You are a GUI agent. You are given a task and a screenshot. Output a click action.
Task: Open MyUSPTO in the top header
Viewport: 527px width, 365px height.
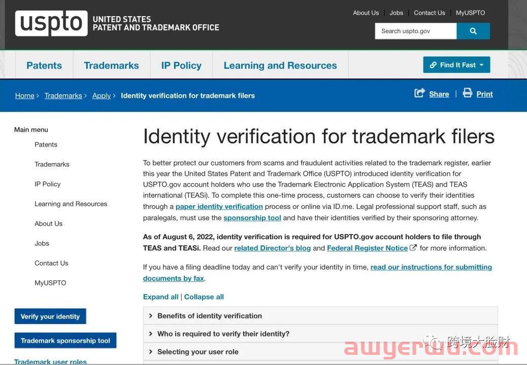(x=470, y=13)
